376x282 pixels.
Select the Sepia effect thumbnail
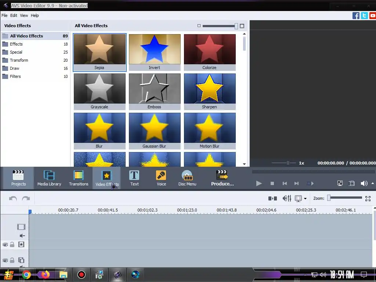[100, 52]
